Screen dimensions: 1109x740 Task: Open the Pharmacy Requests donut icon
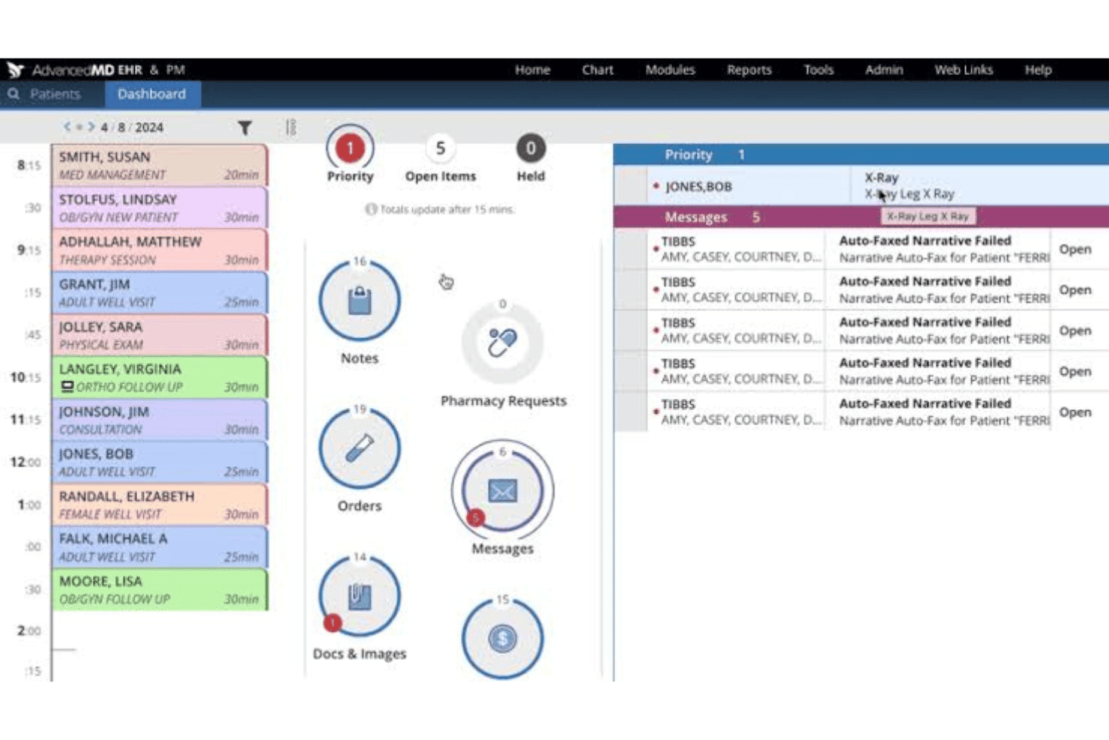(503, 343)
